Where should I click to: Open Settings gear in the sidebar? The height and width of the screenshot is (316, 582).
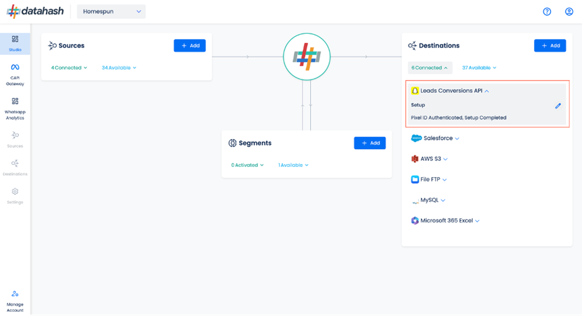15,196
